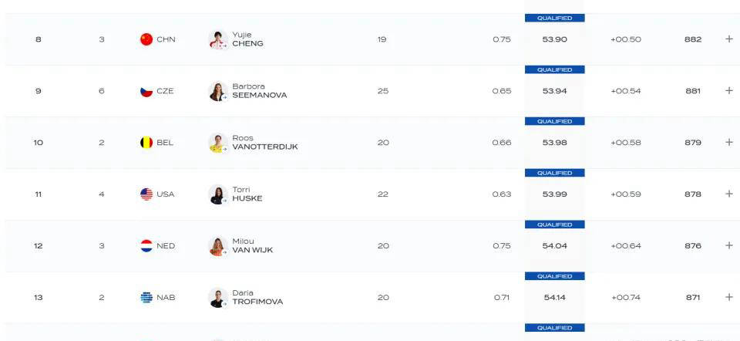
Task: Click the USA flag icon
Action: 146,194
